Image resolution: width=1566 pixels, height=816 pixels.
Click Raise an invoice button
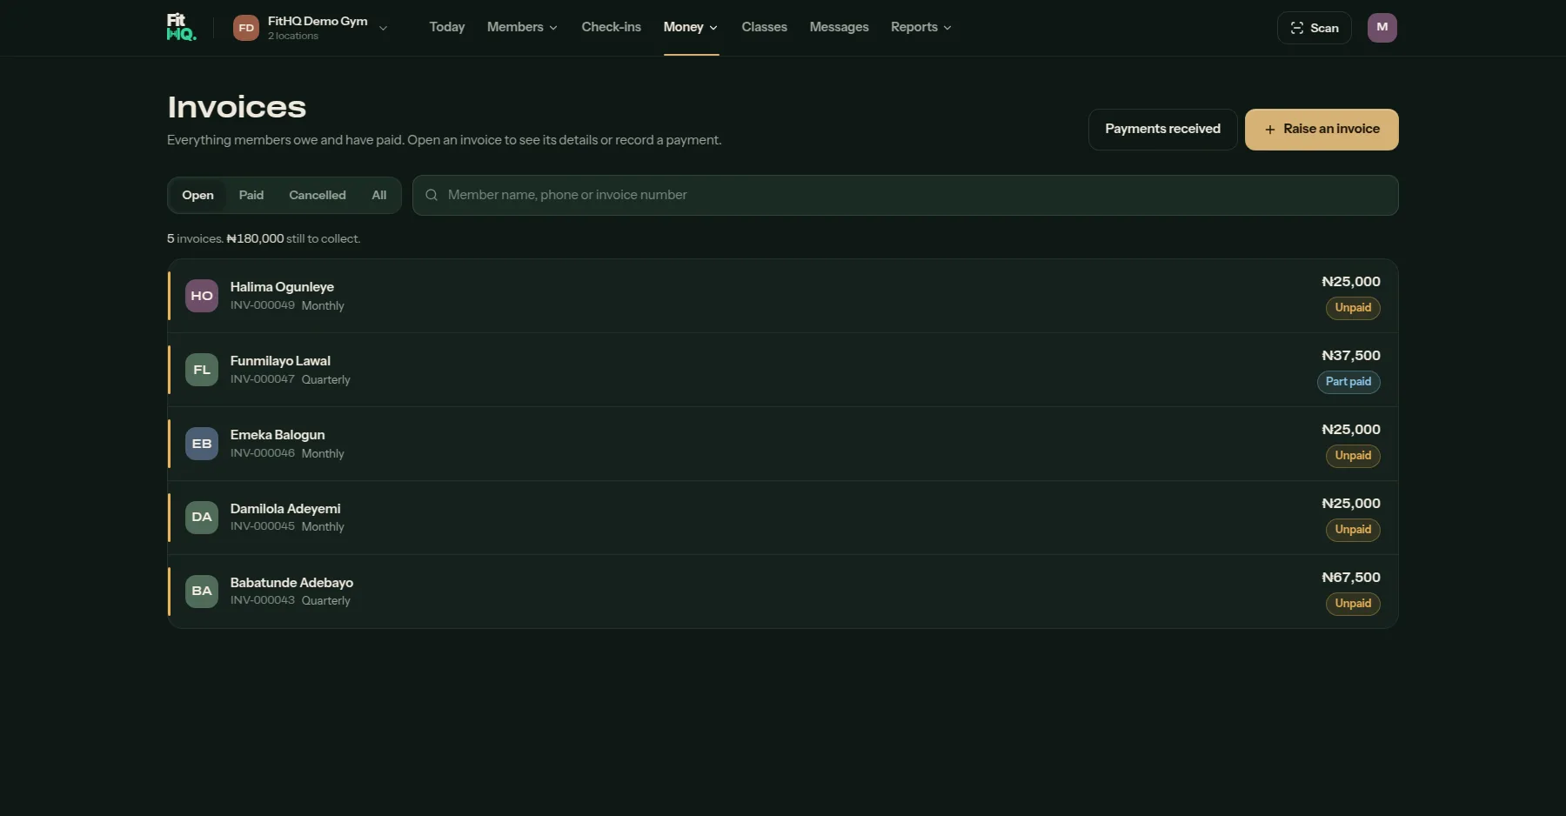tap(1322, 129)
